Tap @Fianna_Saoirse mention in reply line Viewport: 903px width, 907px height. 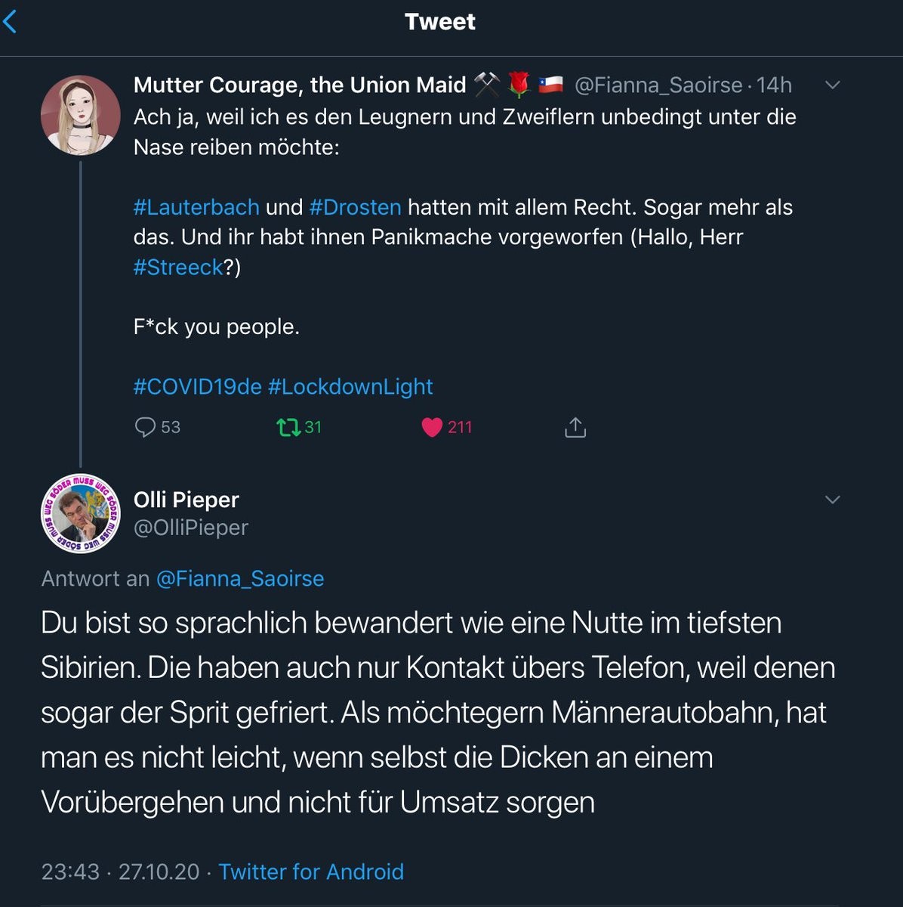tap(239, 579)
